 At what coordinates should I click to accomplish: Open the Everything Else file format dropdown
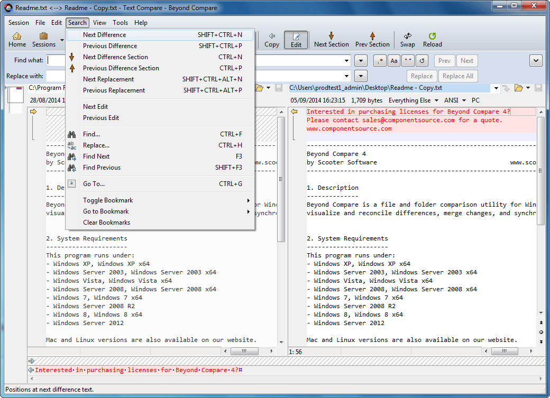point(413,100)
